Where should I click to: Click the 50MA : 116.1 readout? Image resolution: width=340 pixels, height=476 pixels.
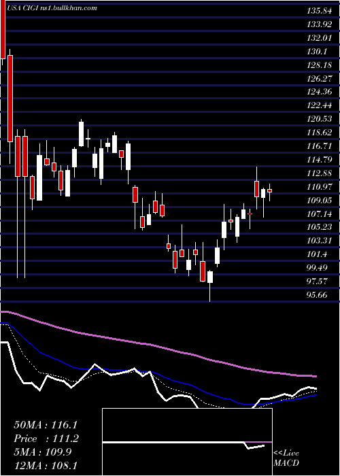coord(46,425)
